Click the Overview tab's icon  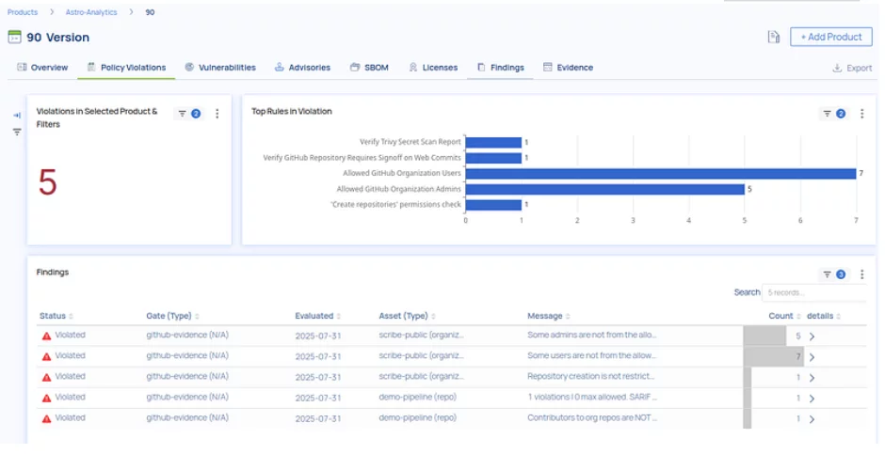[x=22, y=67]
